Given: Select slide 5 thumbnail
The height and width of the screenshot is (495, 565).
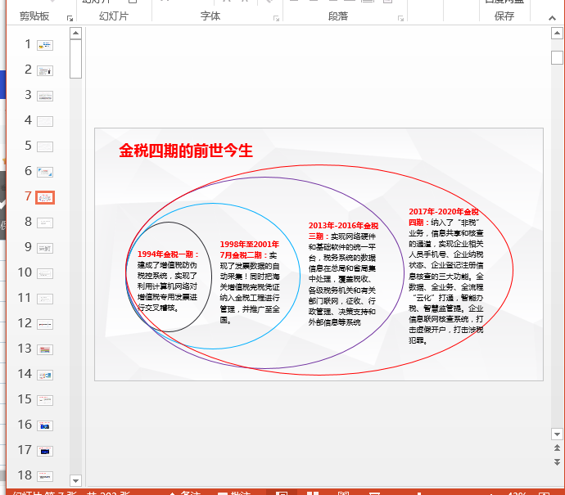Looking at the screenshot, I should pyautogui.click(x=45, y=146).
